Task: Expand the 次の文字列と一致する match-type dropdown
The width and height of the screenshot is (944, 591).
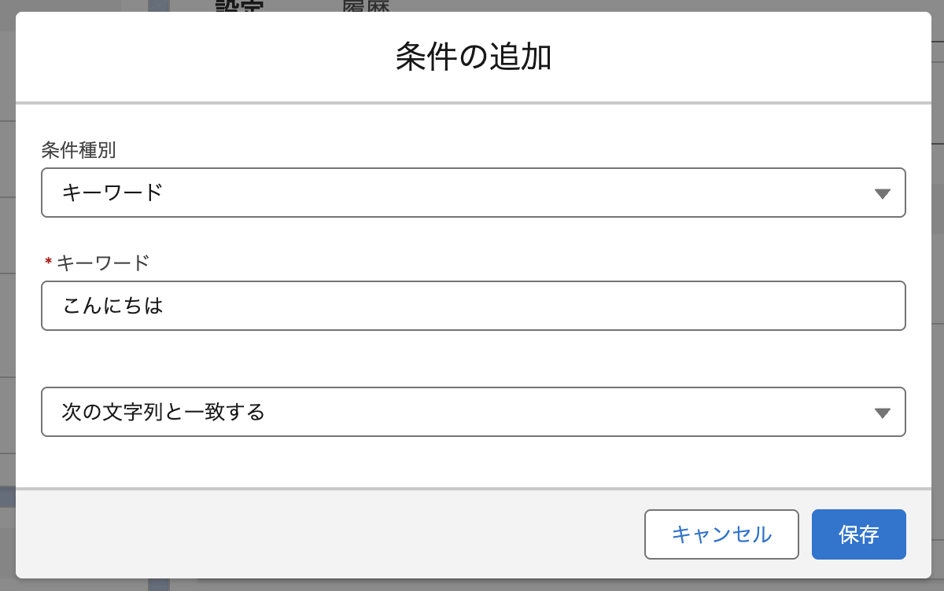Action: coord(472,412)
